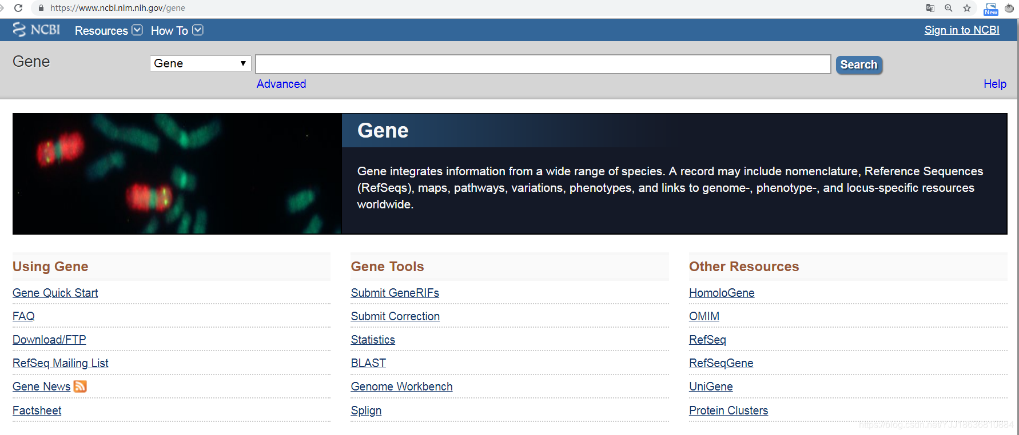
Task: Open the BLAST link
Action: click(368, 363)
